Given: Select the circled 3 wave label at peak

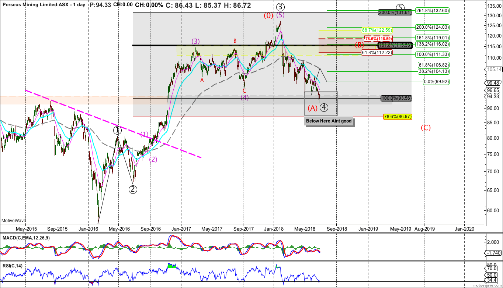Looking at the screenshot, I should (280, 7).
